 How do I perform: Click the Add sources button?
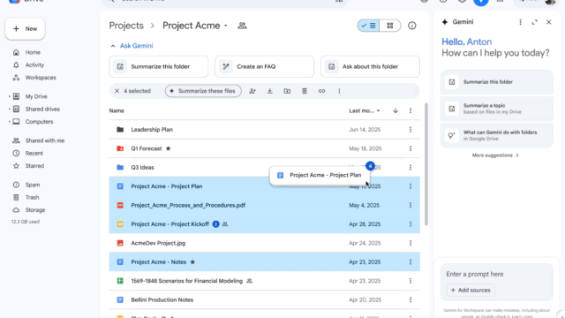click(471, 291)
